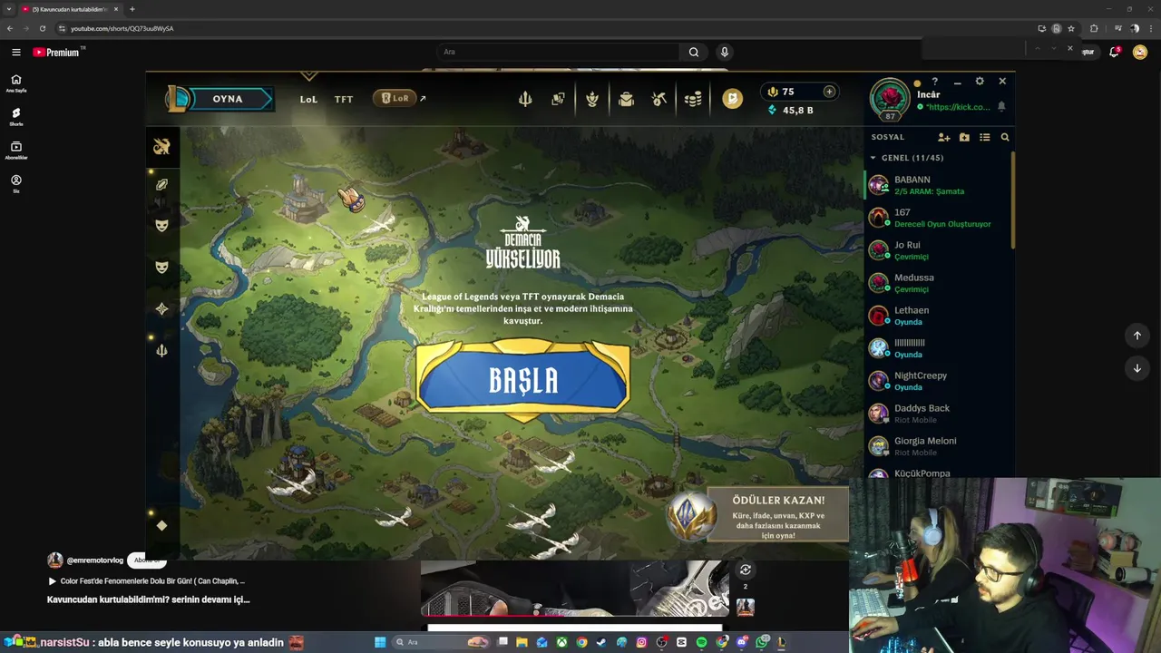Select friend Lethaen

pyautogui.click(x=938, y=316)
